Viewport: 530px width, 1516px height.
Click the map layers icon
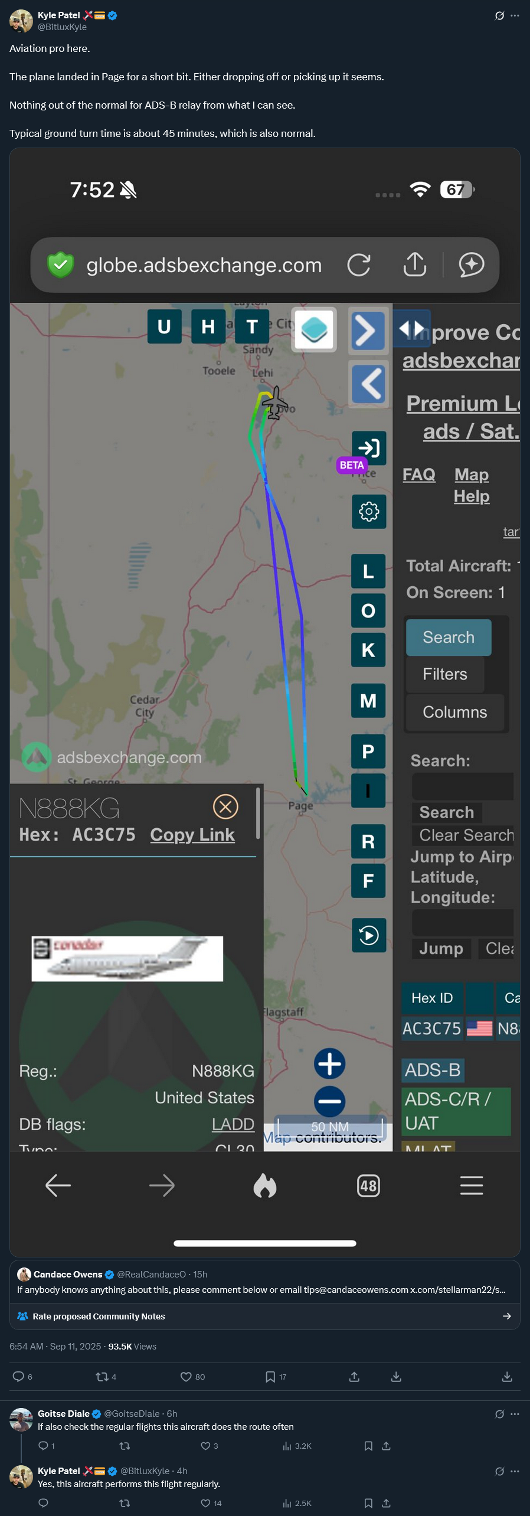pyautogui.click(x=315, y=329)
